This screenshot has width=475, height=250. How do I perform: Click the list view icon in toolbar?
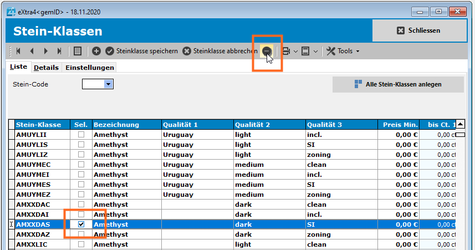(x=78, y=51)
